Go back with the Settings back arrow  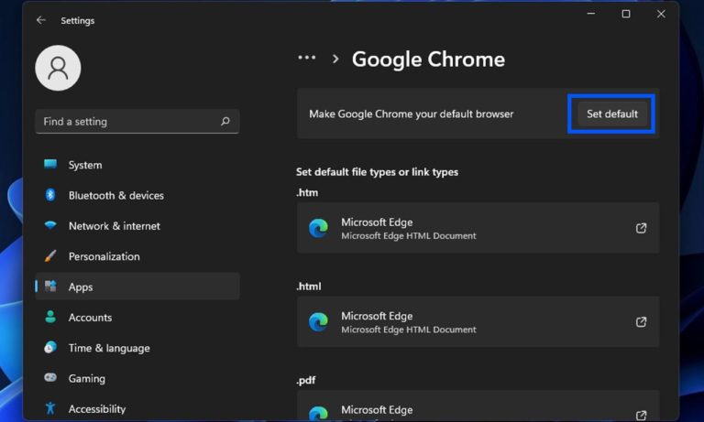coord(41,20)
